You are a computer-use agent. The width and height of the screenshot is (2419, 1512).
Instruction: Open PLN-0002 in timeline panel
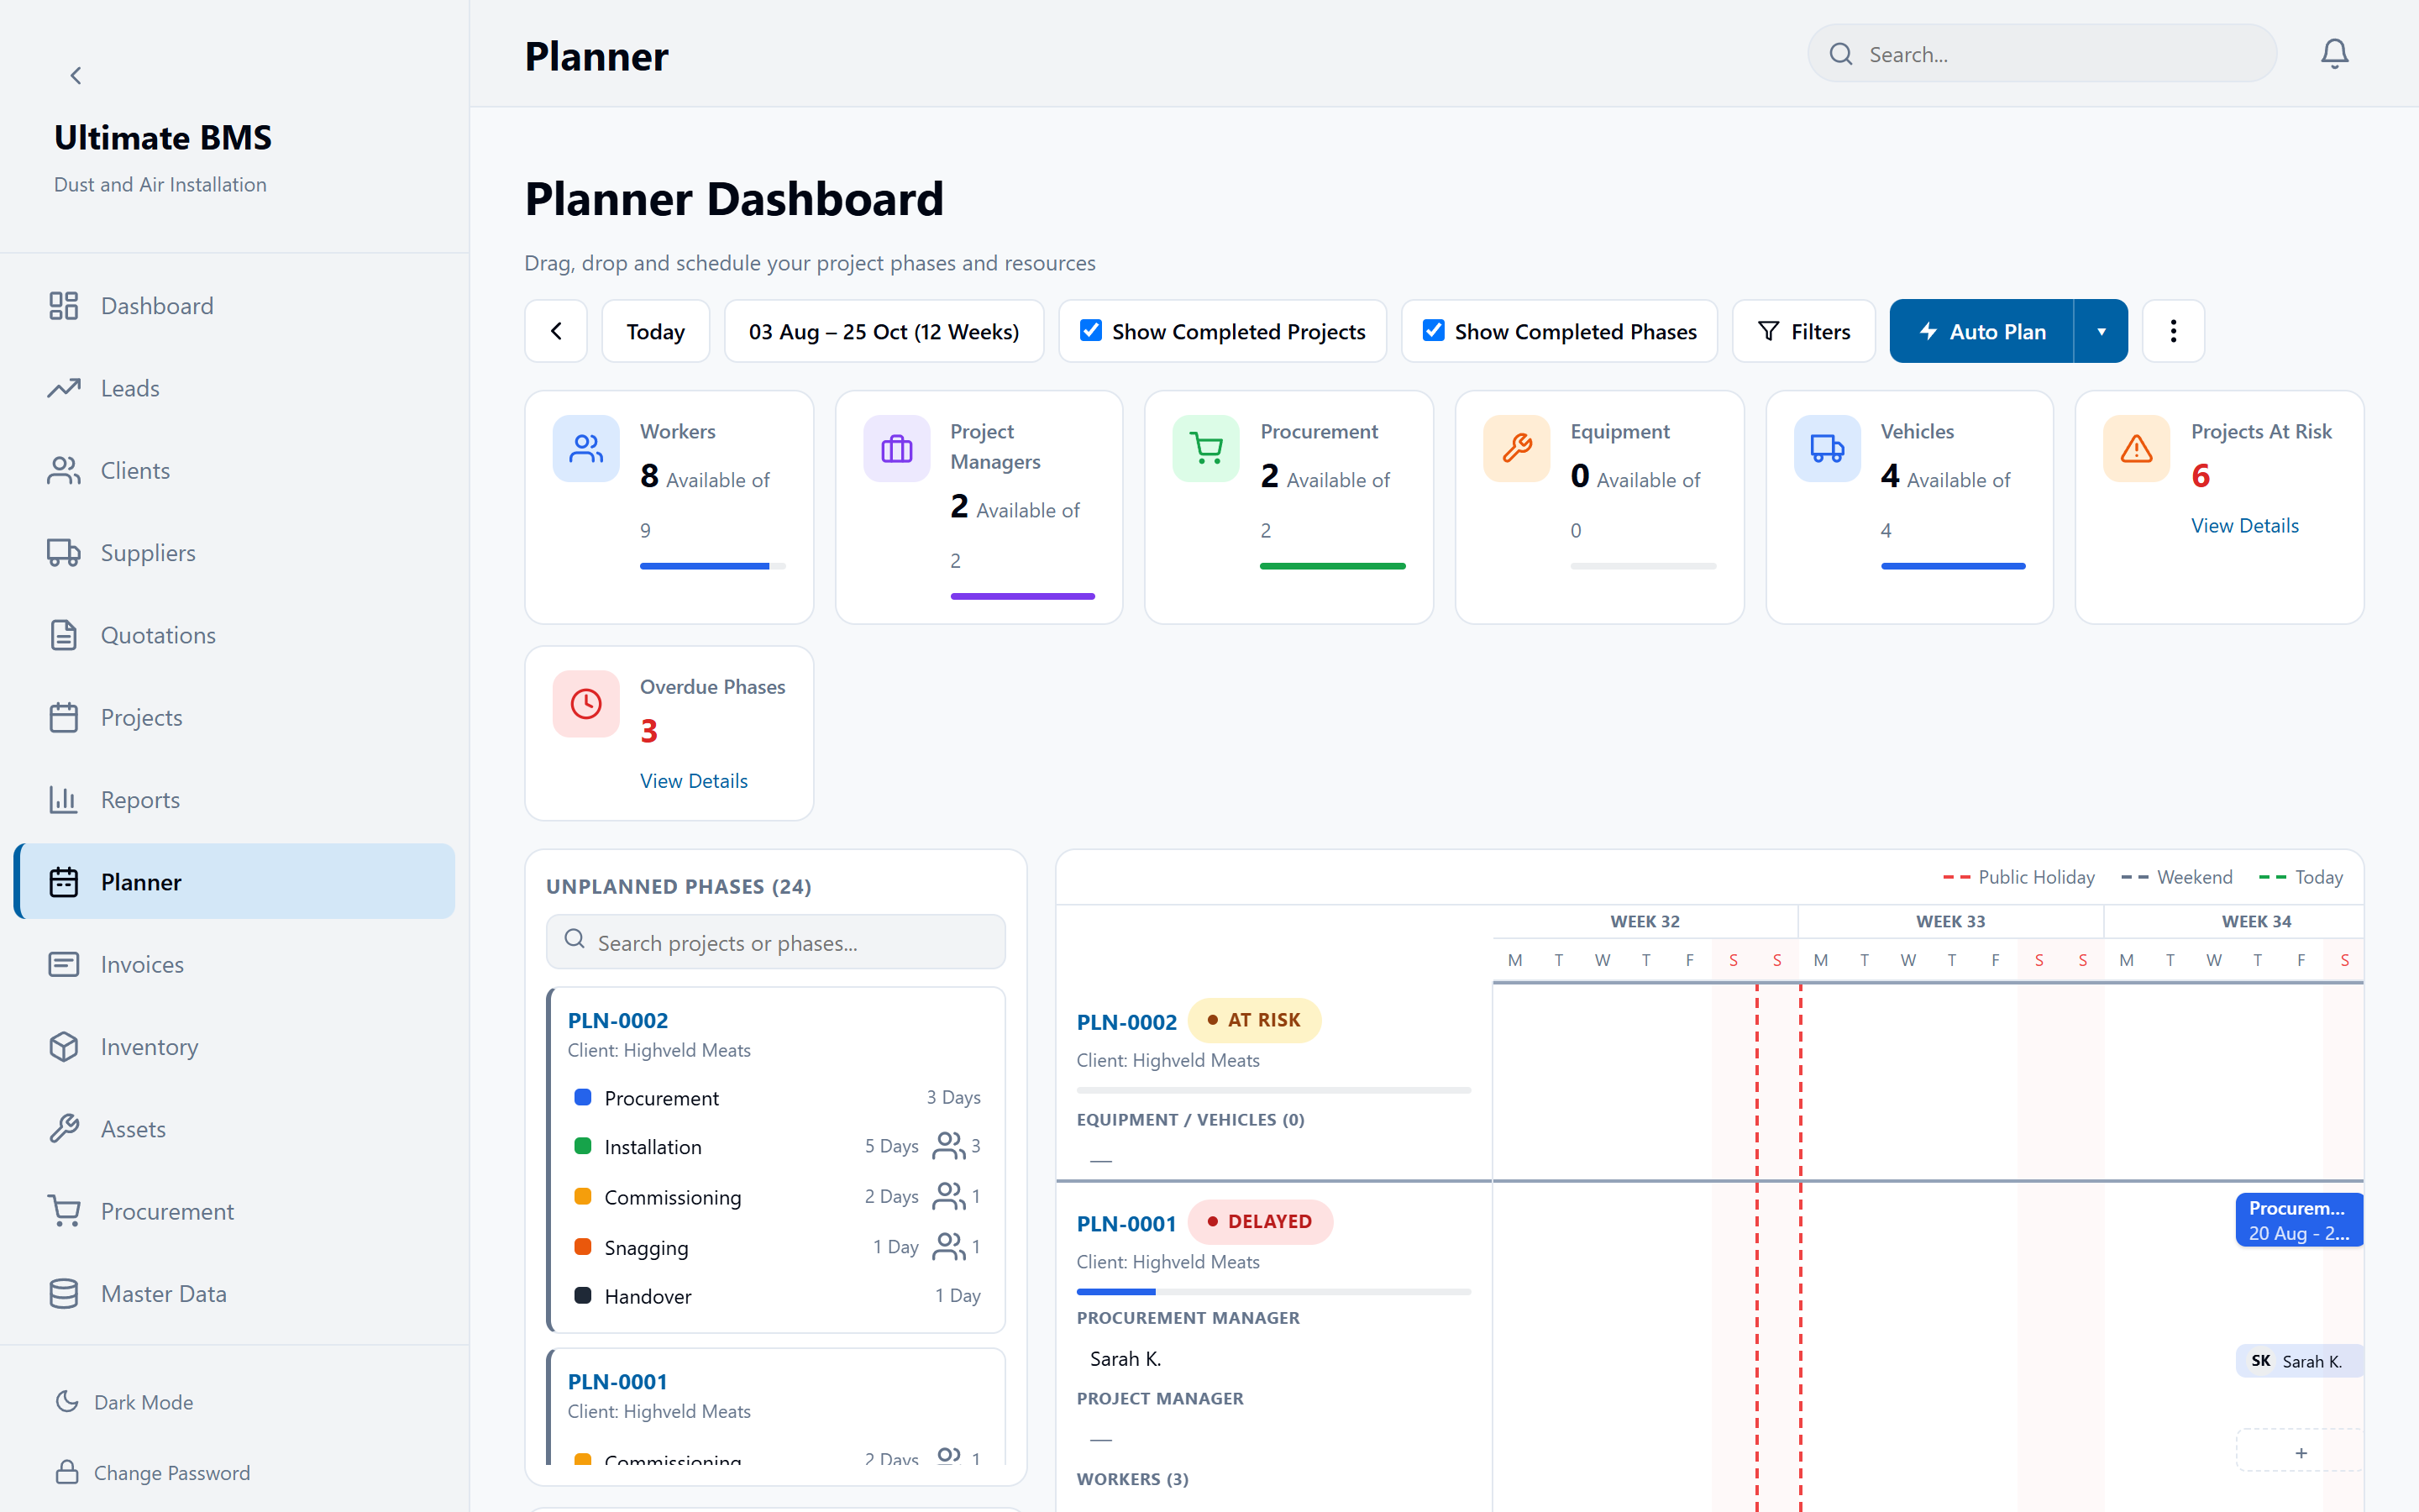coord(1126,1022)
